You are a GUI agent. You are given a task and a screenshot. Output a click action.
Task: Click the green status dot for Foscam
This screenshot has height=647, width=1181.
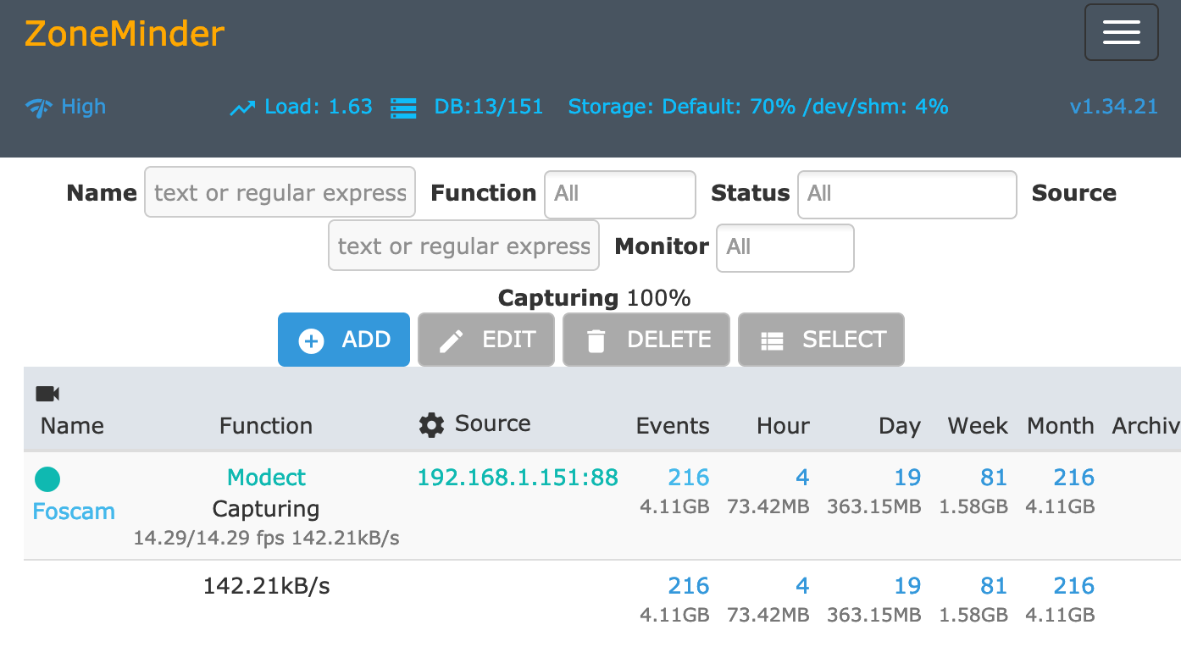pos(47,479)
